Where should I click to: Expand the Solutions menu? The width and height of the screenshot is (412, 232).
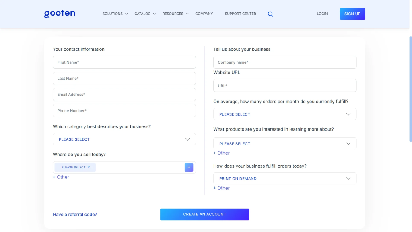click(x=115, y=14)
